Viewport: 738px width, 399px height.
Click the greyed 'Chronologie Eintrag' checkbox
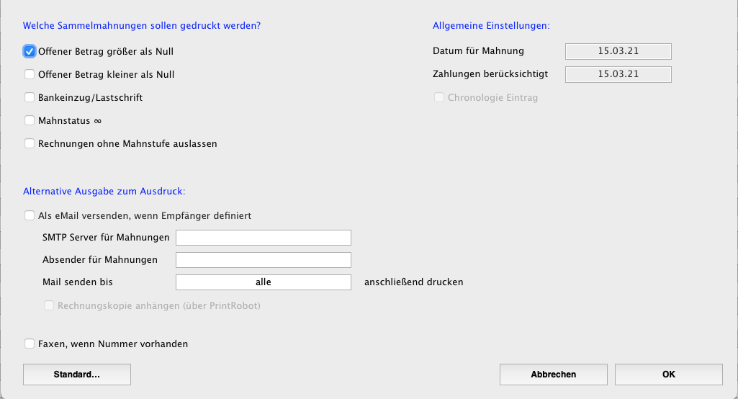(x=439, y=97)
